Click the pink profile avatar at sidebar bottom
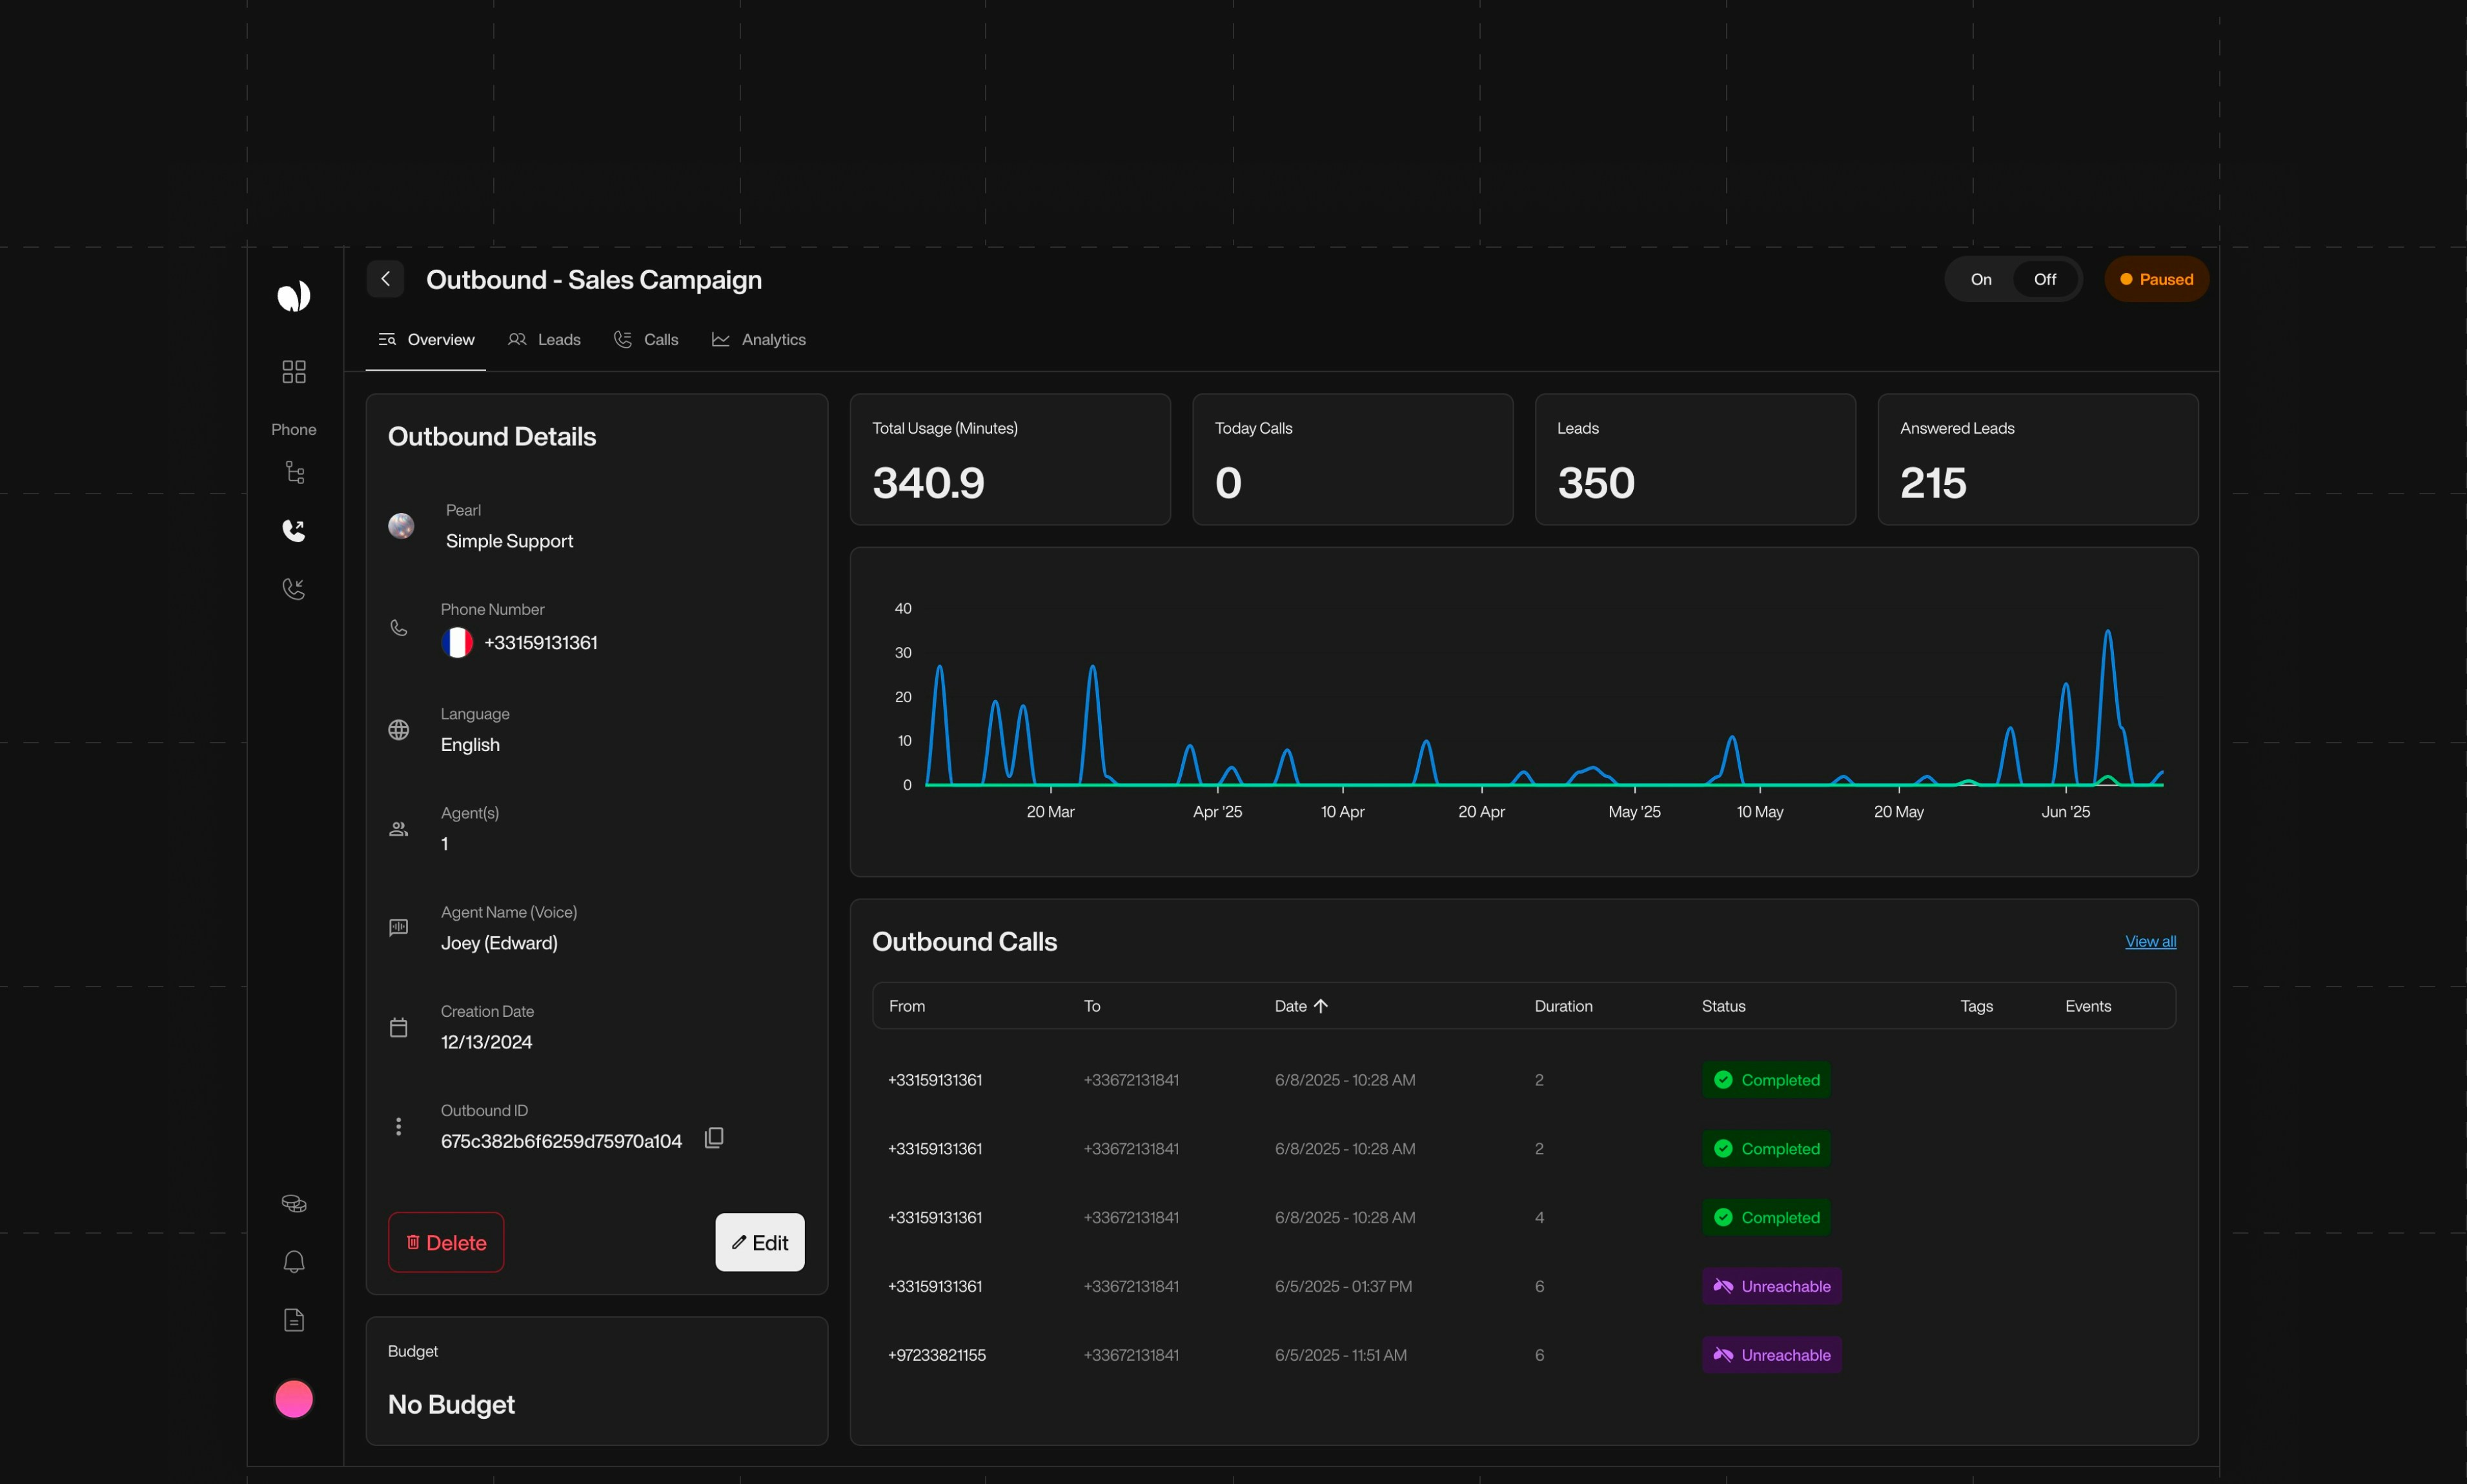This screenshot has width=2467, height=1484. pyautogui.click(x=293, y=1399)
